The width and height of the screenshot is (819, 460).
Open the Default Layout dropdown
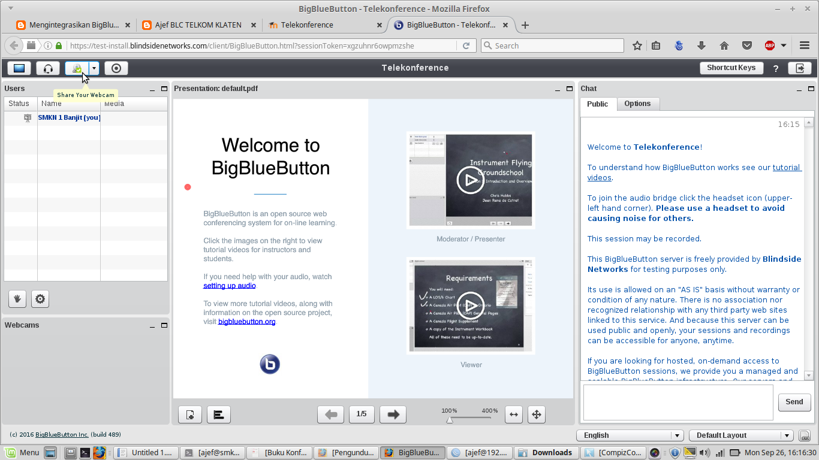(741, 435)
